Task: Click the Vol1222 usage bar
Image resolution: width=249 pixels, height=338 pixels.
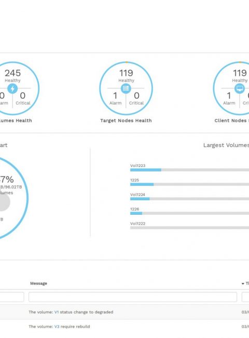Action: coord(189,228)
